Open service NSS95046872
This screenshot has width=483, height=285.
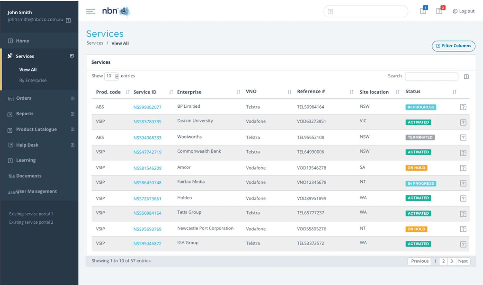(147, 244)
